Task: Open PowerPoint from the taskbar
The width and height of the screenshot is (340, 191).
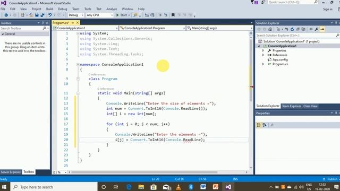Action: [x=216, y=187]
